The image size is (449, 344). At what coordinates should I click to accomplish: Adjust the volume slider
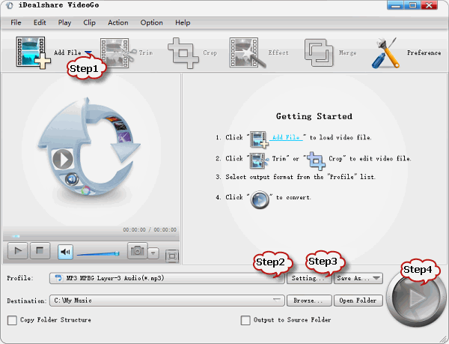98,254
